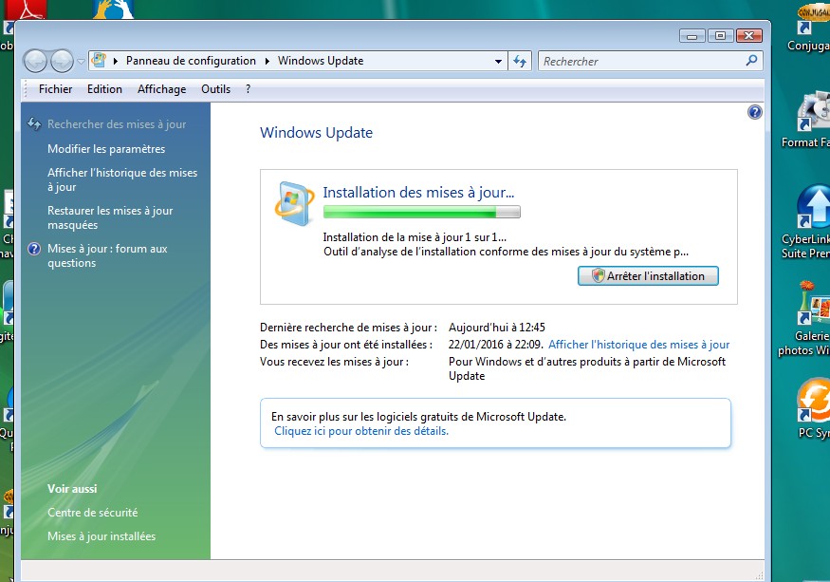Open the ? help menu
Viewport: 830px width, 582px height.
(248, 89)
